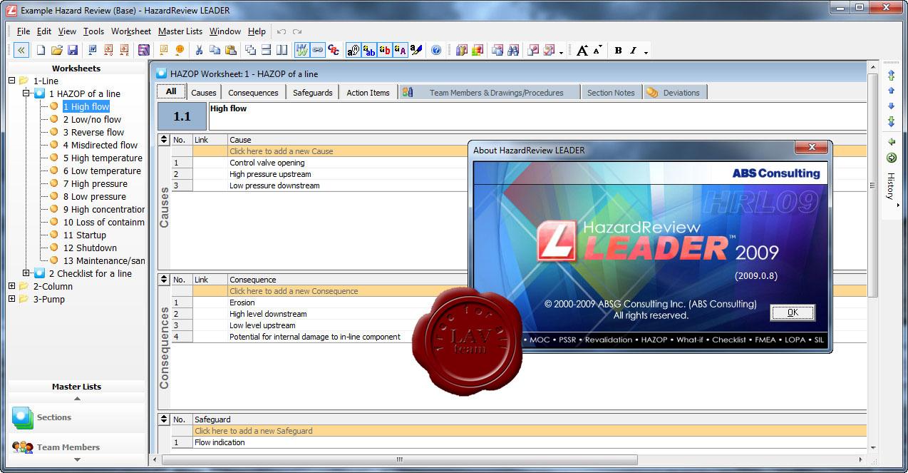Toggle bold text formatting
Image resolution: width=908 pixels, height=473 pixels.
[x=618, y=50]
